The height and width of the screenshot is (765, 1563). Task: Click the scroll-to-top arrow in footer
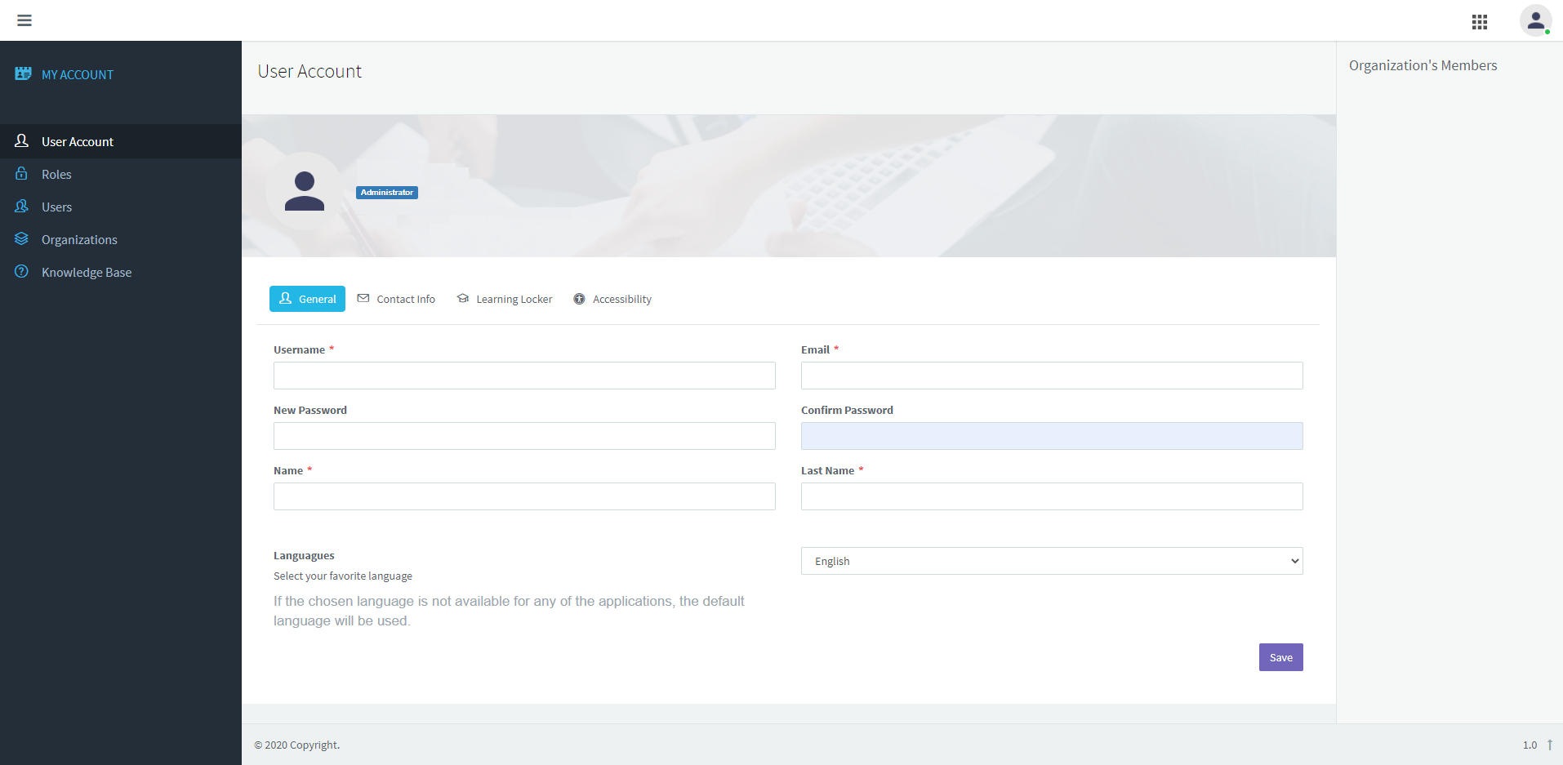click(1549, 745)
